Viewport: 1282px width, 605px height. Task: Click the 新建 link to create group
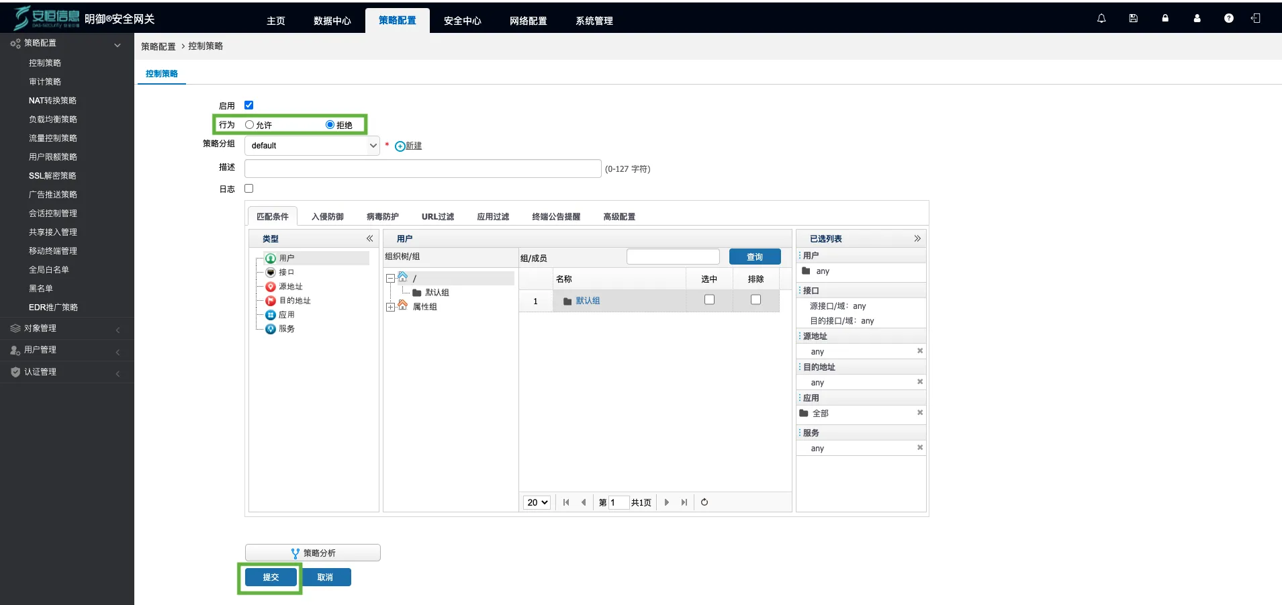pos(413,146)
